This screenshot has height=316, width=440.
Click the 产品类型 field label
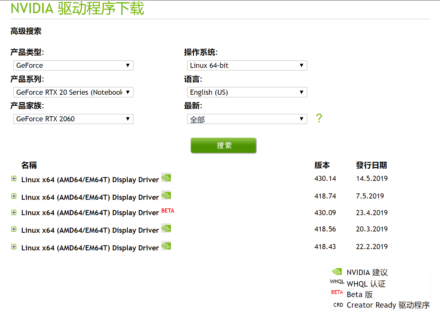[27, 52]
